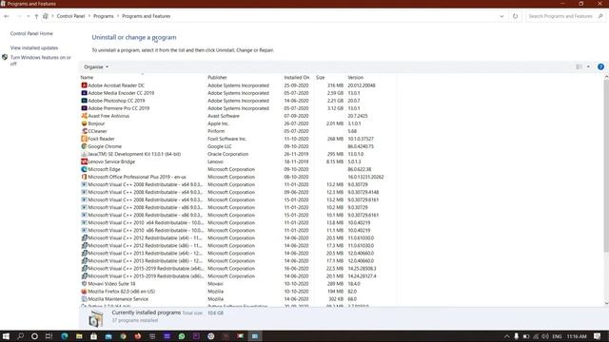Click the Java SE Development Kit icon

coord(84,154)
